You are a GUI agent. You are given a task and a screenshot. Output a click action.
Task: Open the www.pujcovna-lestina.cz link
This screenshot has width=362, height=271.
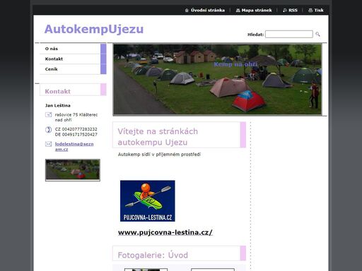(165, 232)
